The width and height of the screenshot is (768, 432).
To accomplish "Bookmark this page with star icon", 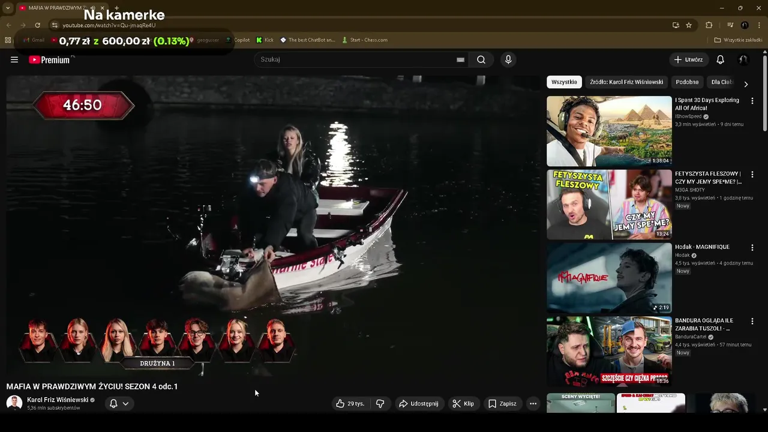I will click(689, 25).
